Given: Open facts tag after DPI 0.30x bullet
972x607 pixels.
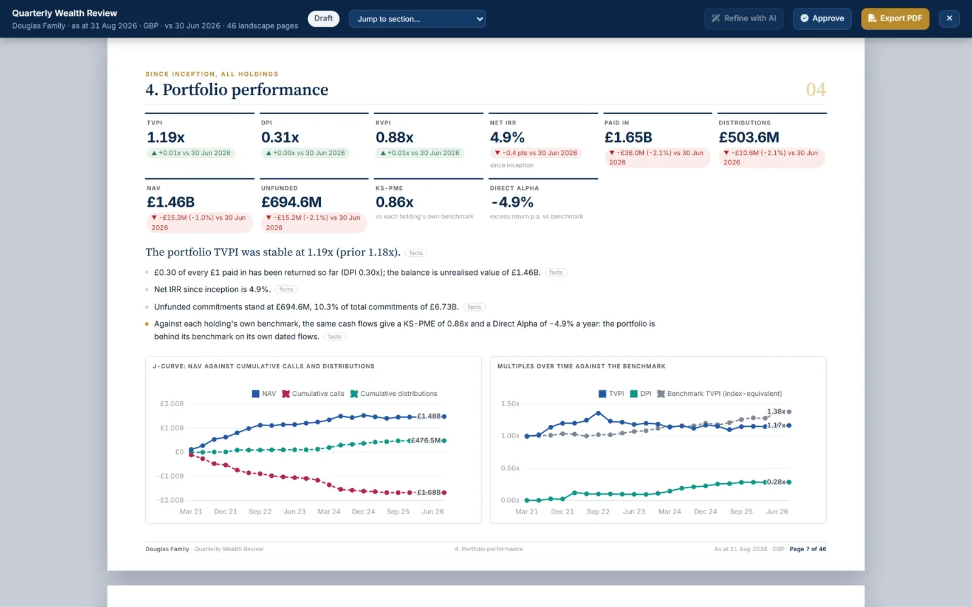Looking at the screenshot, I should point(556,273).
